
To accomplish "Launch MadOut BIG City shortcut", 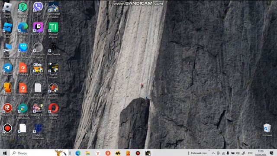I will point(38,111).
